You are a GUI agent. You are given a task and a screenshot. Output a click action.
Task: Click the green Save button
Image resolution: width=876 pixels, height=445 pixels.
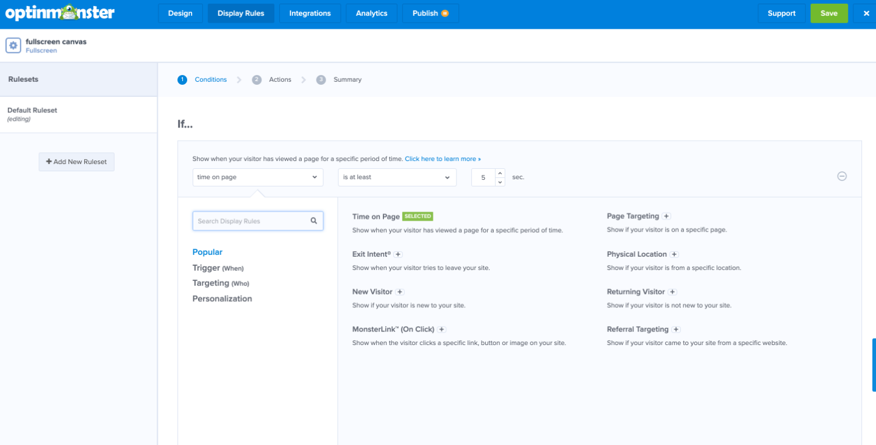pos(828,12)
